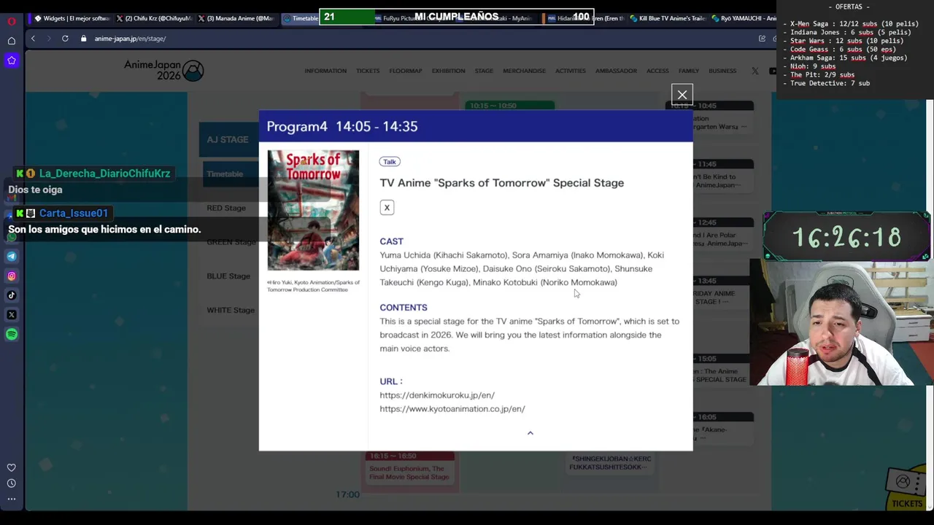The height and width of the screenshot is (525, 934).
Task: Open Spotify in the Opera sidebar
Action: click(x=12, y=335)
